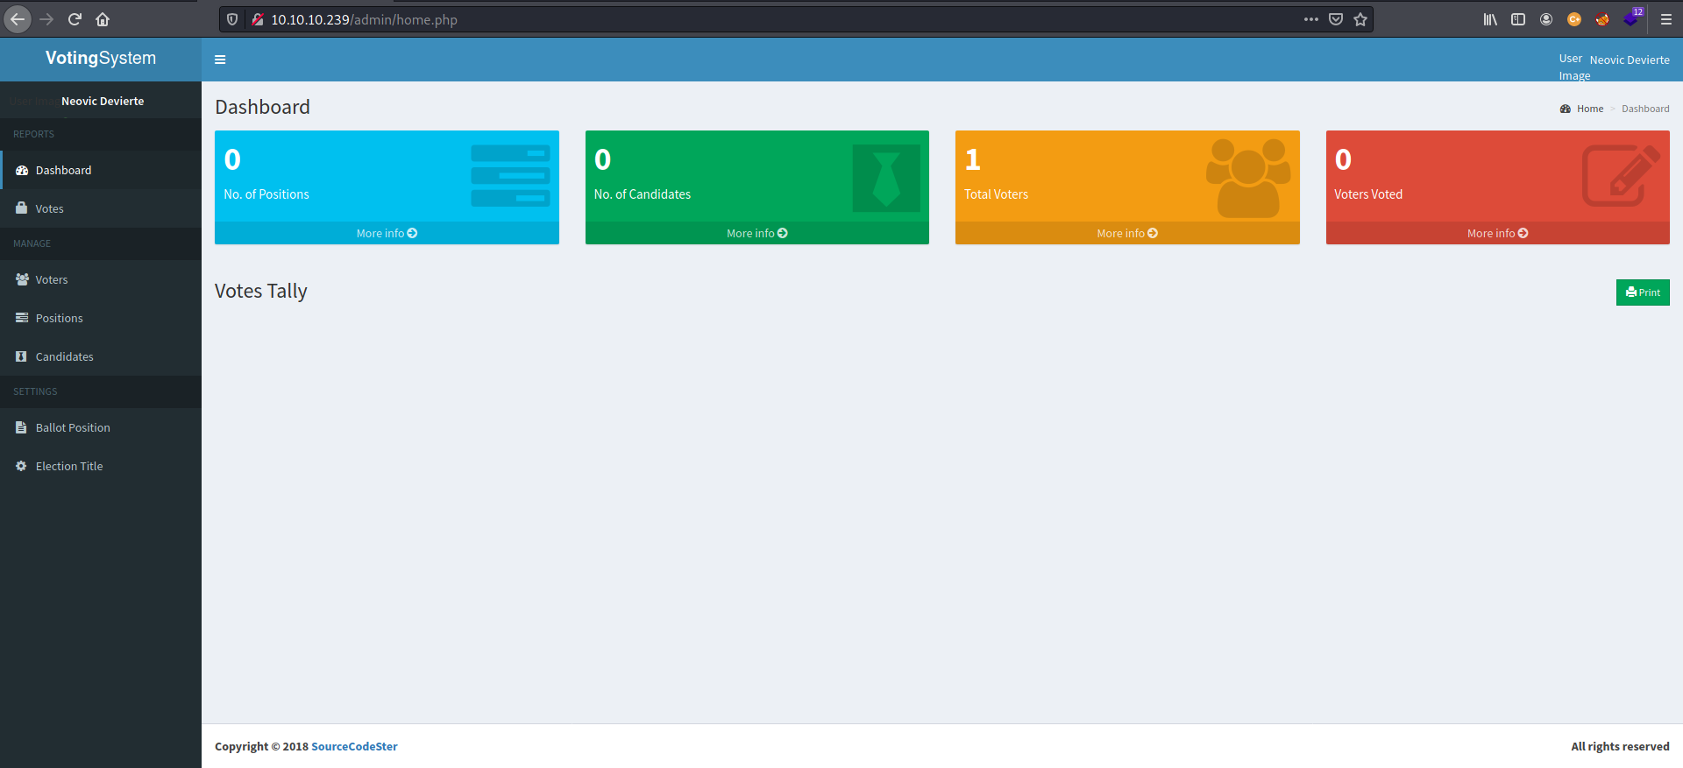
Task: Click the Candidates tie icon in sidebar
Action: 22,356
